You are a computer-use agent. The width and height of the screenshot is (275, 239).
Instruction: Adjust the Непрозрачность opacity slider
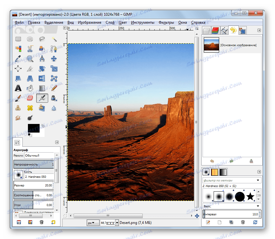coord(34,165)
